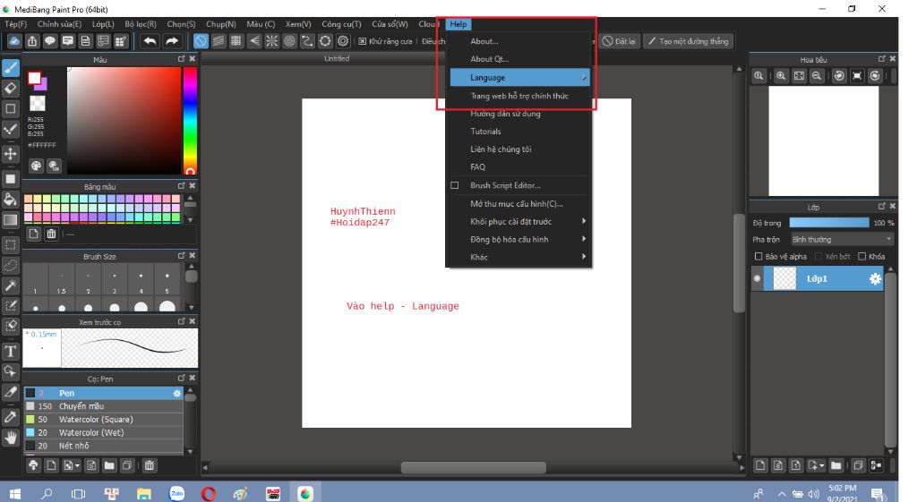Click the Redo arrow
The image size is (917, 502).
tap(171, 41)
